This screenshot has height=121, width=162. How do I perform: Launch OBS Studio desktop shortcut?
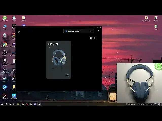tap(5, 53)
